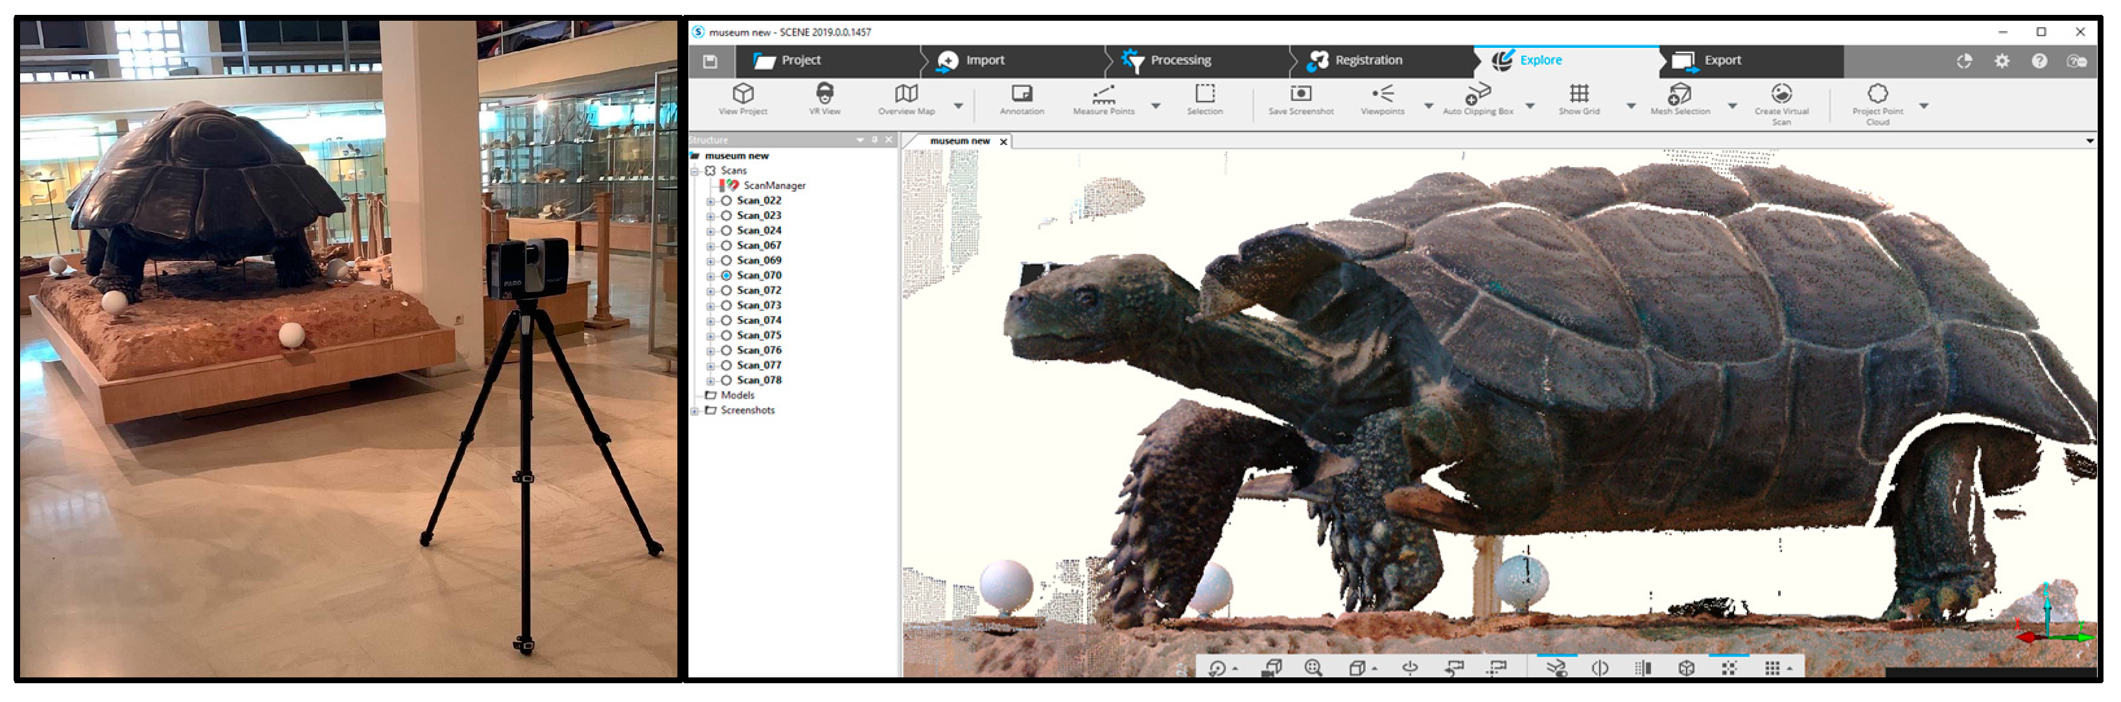Image resolution: width=2121 pixels, height=702 pixels.
Task: Expand the Scan_067 tree node
Action: [x=710, y=246]
